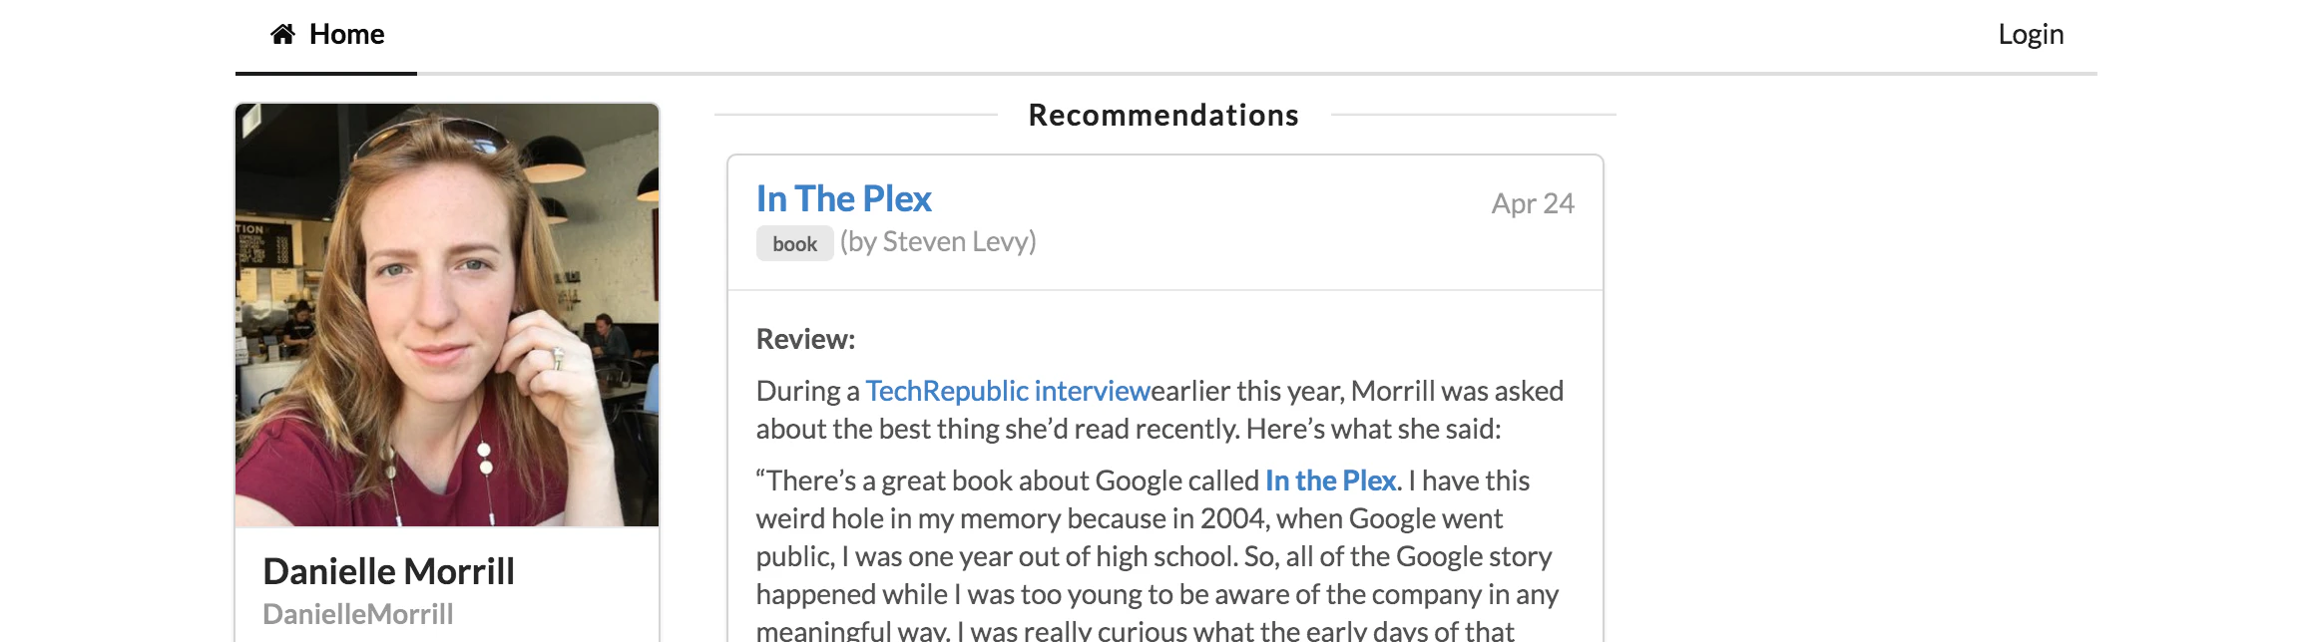Click the line beginning "happened while I was"
The height and width of the screenshot is (642, 2317).
tap(1157, 594)
